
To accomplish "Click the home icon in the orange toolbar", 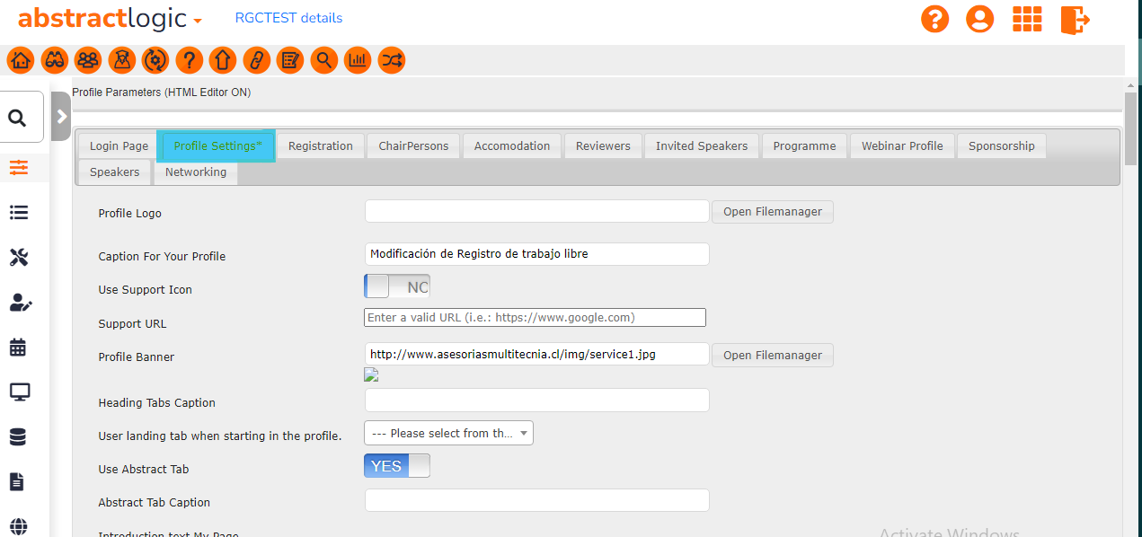I will pos(21,60).
